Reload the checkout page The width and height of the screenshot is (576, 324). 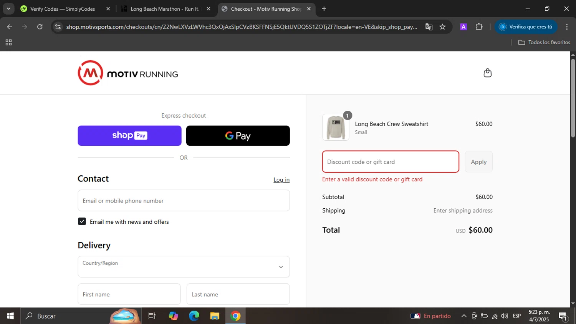coord(40,27)
